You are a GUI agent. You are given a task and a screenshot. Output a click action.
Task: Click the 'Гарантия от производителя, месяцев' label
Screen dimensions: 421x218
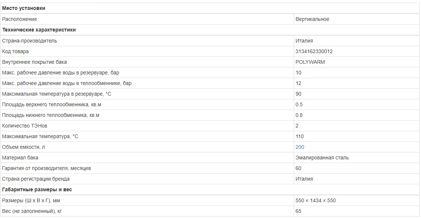tap(46, 168)
